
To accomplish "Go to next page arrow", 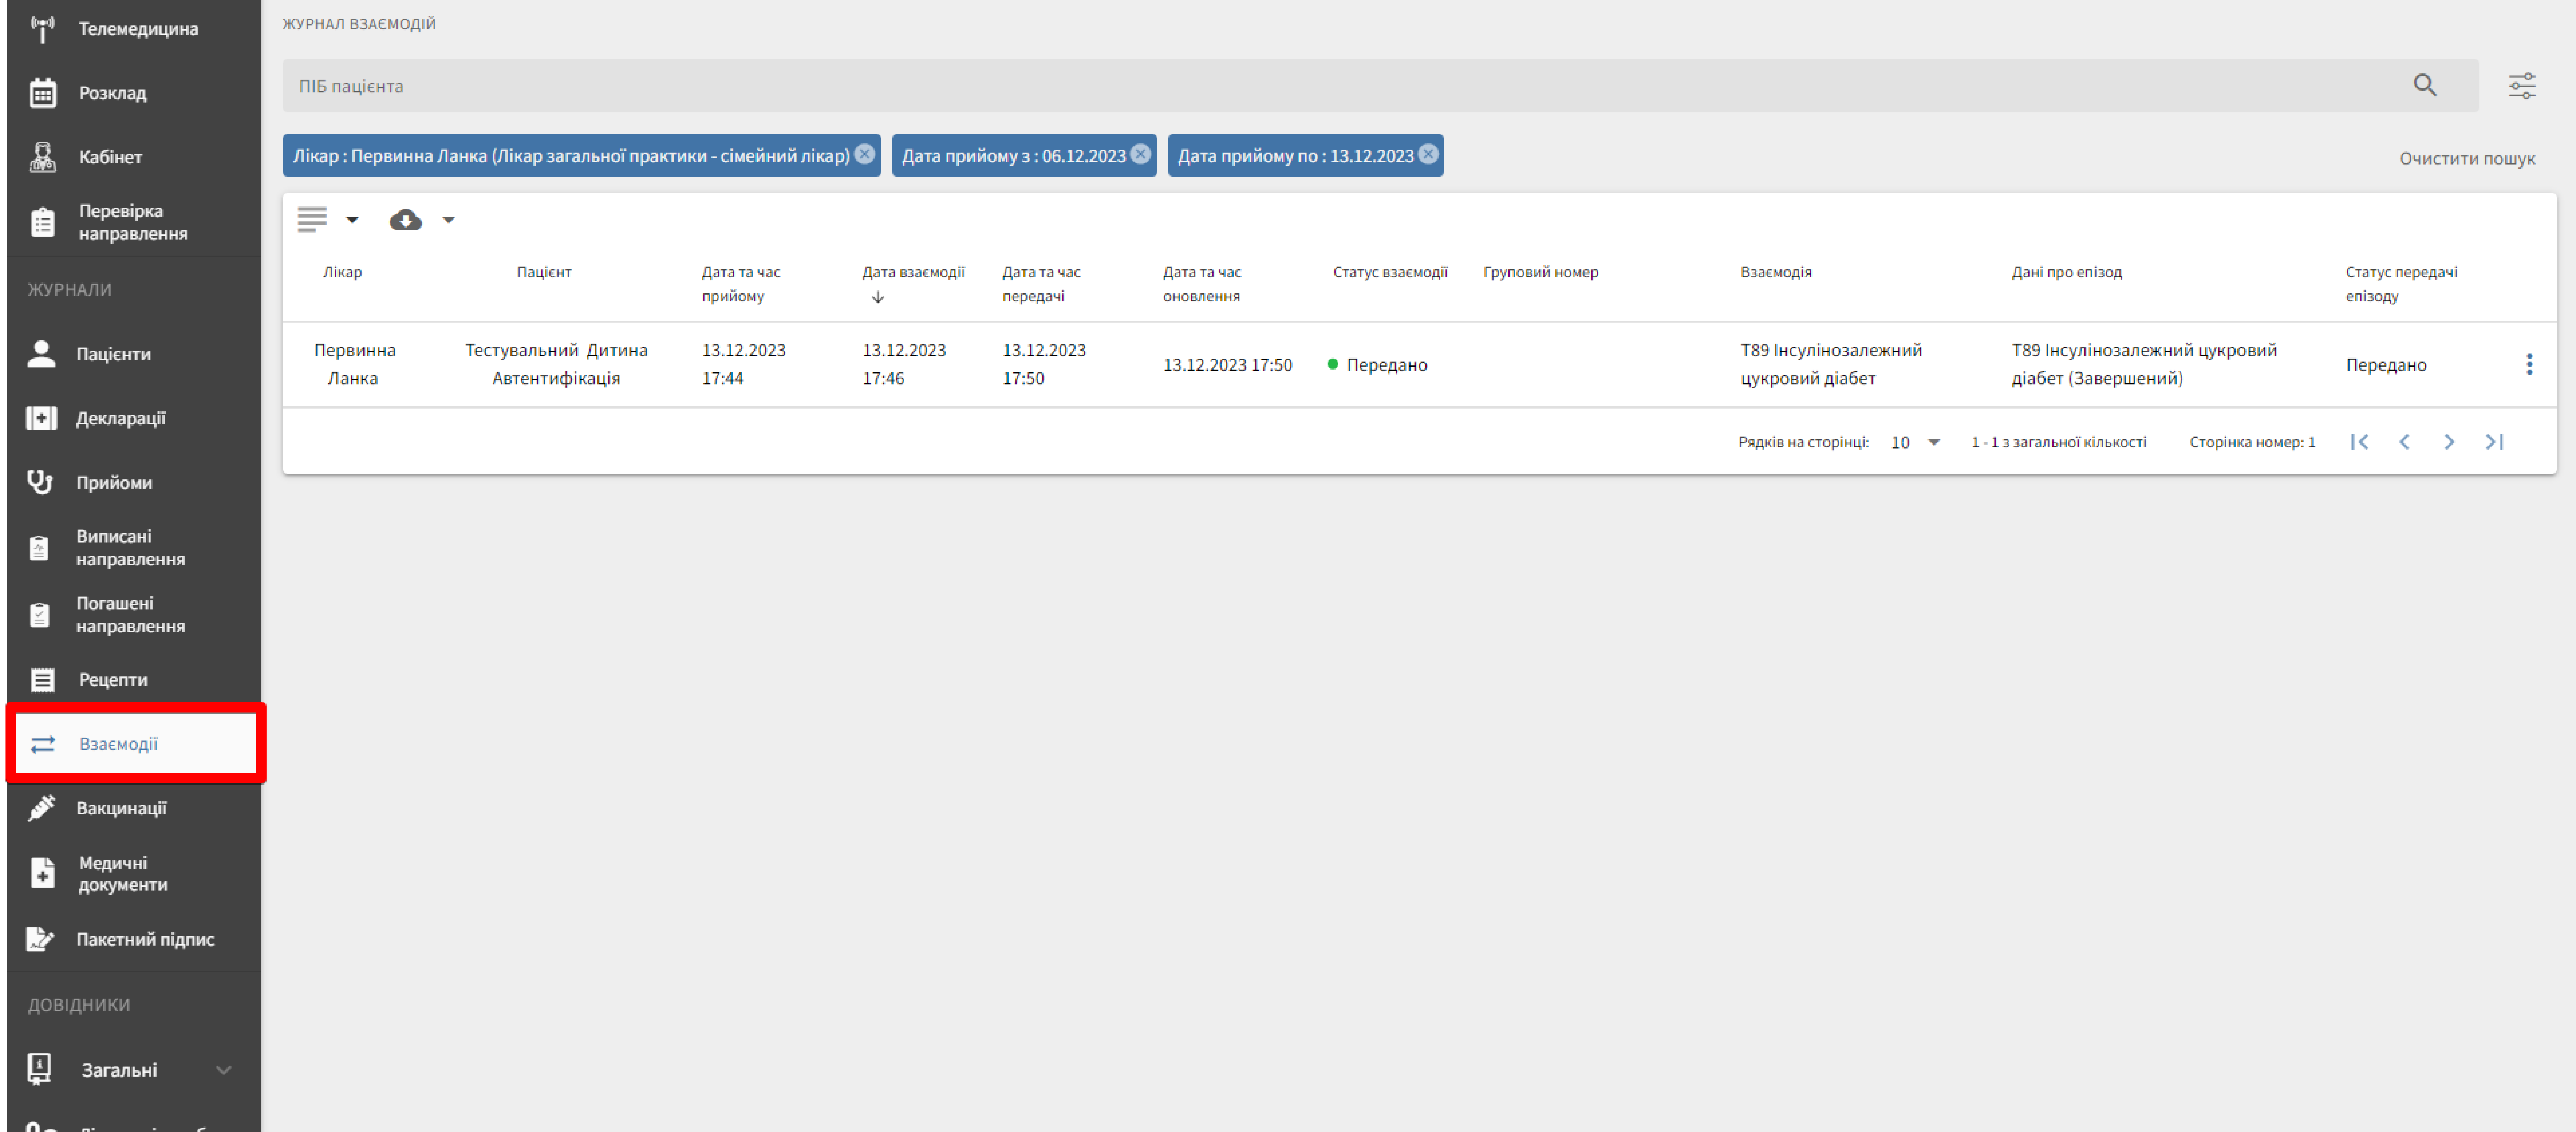I will (2449, 442).
